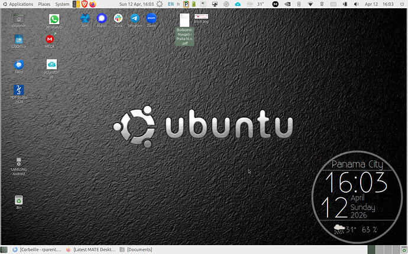Screen dimensions: 408x254
Task: Open the System menu
Action: [62, 4]
